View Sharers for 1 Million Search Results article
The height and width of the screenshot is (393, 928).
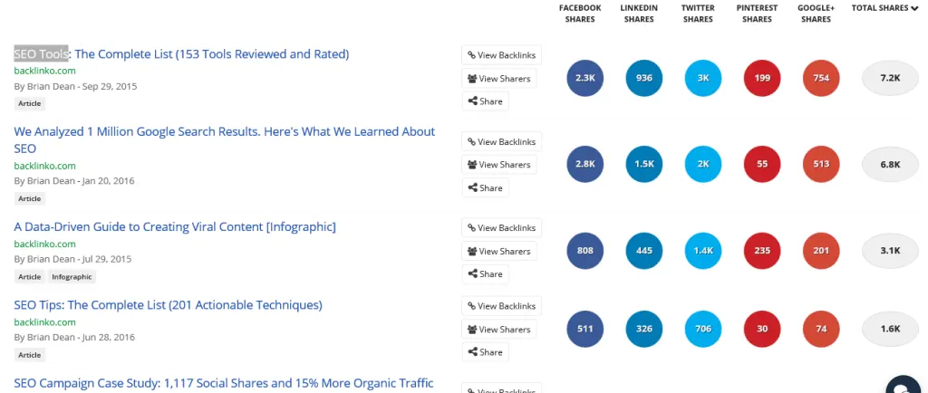[x=499, y=164]
